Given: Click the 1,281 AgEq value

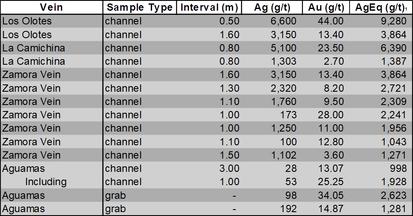Looking at the screenshot, I should [x=394, y=209].
